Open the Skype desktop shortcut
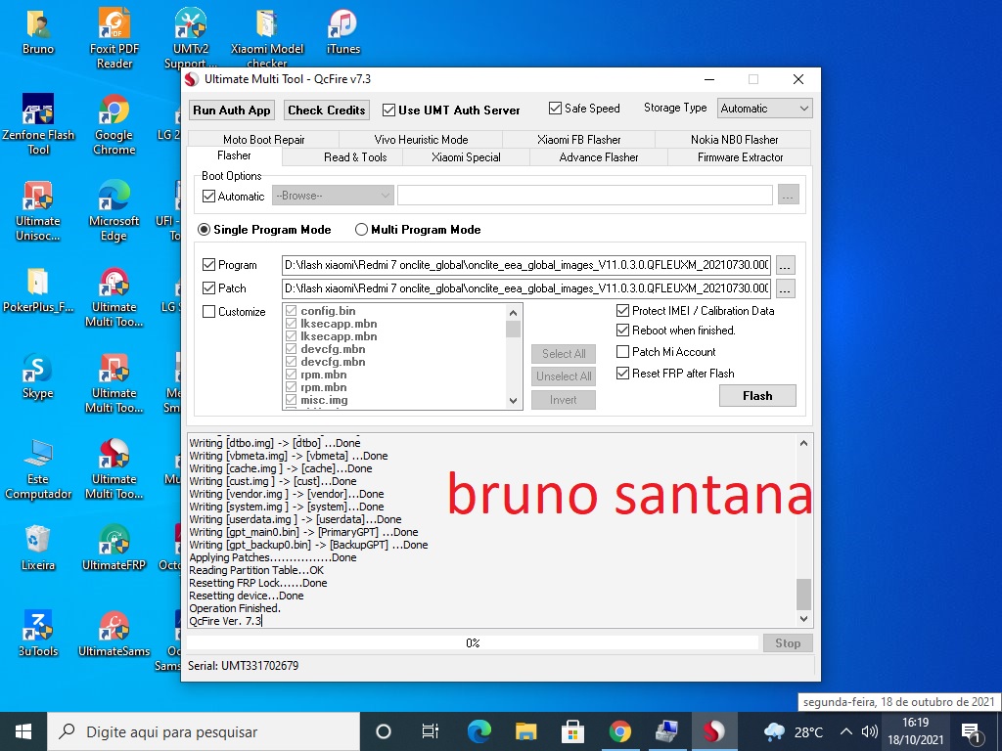The height and width of the screenshot is (751, 1002). pos(38,375)
